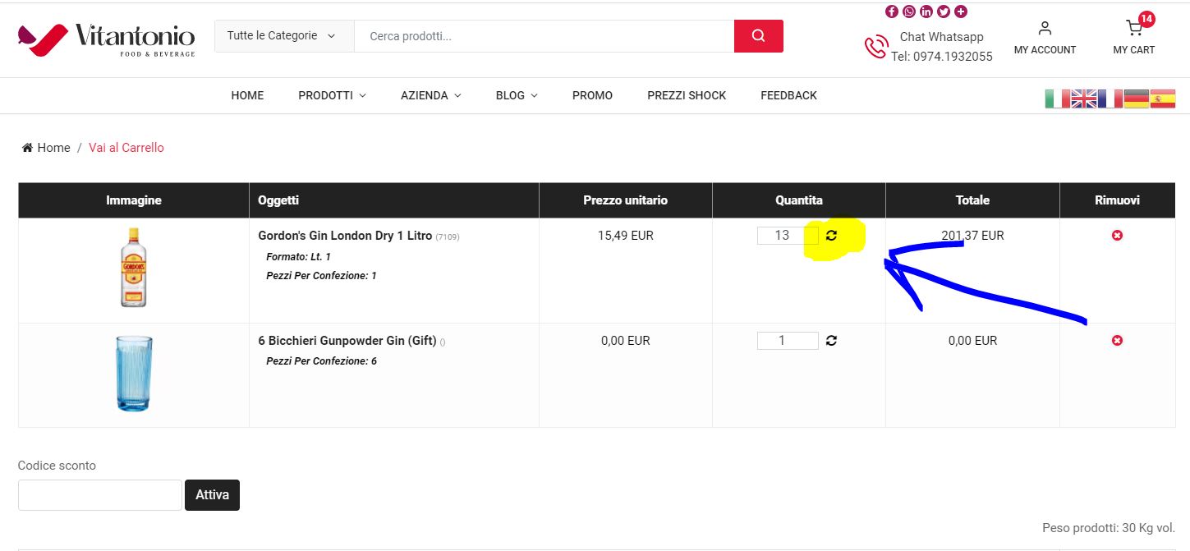
Task: Click the 15,49 EUR unit price
Action: pos(626,236)
